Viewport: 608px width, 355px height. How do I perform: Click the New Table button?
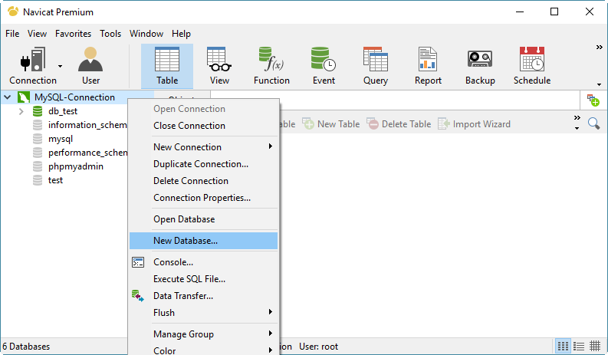[x=330, y=124]
